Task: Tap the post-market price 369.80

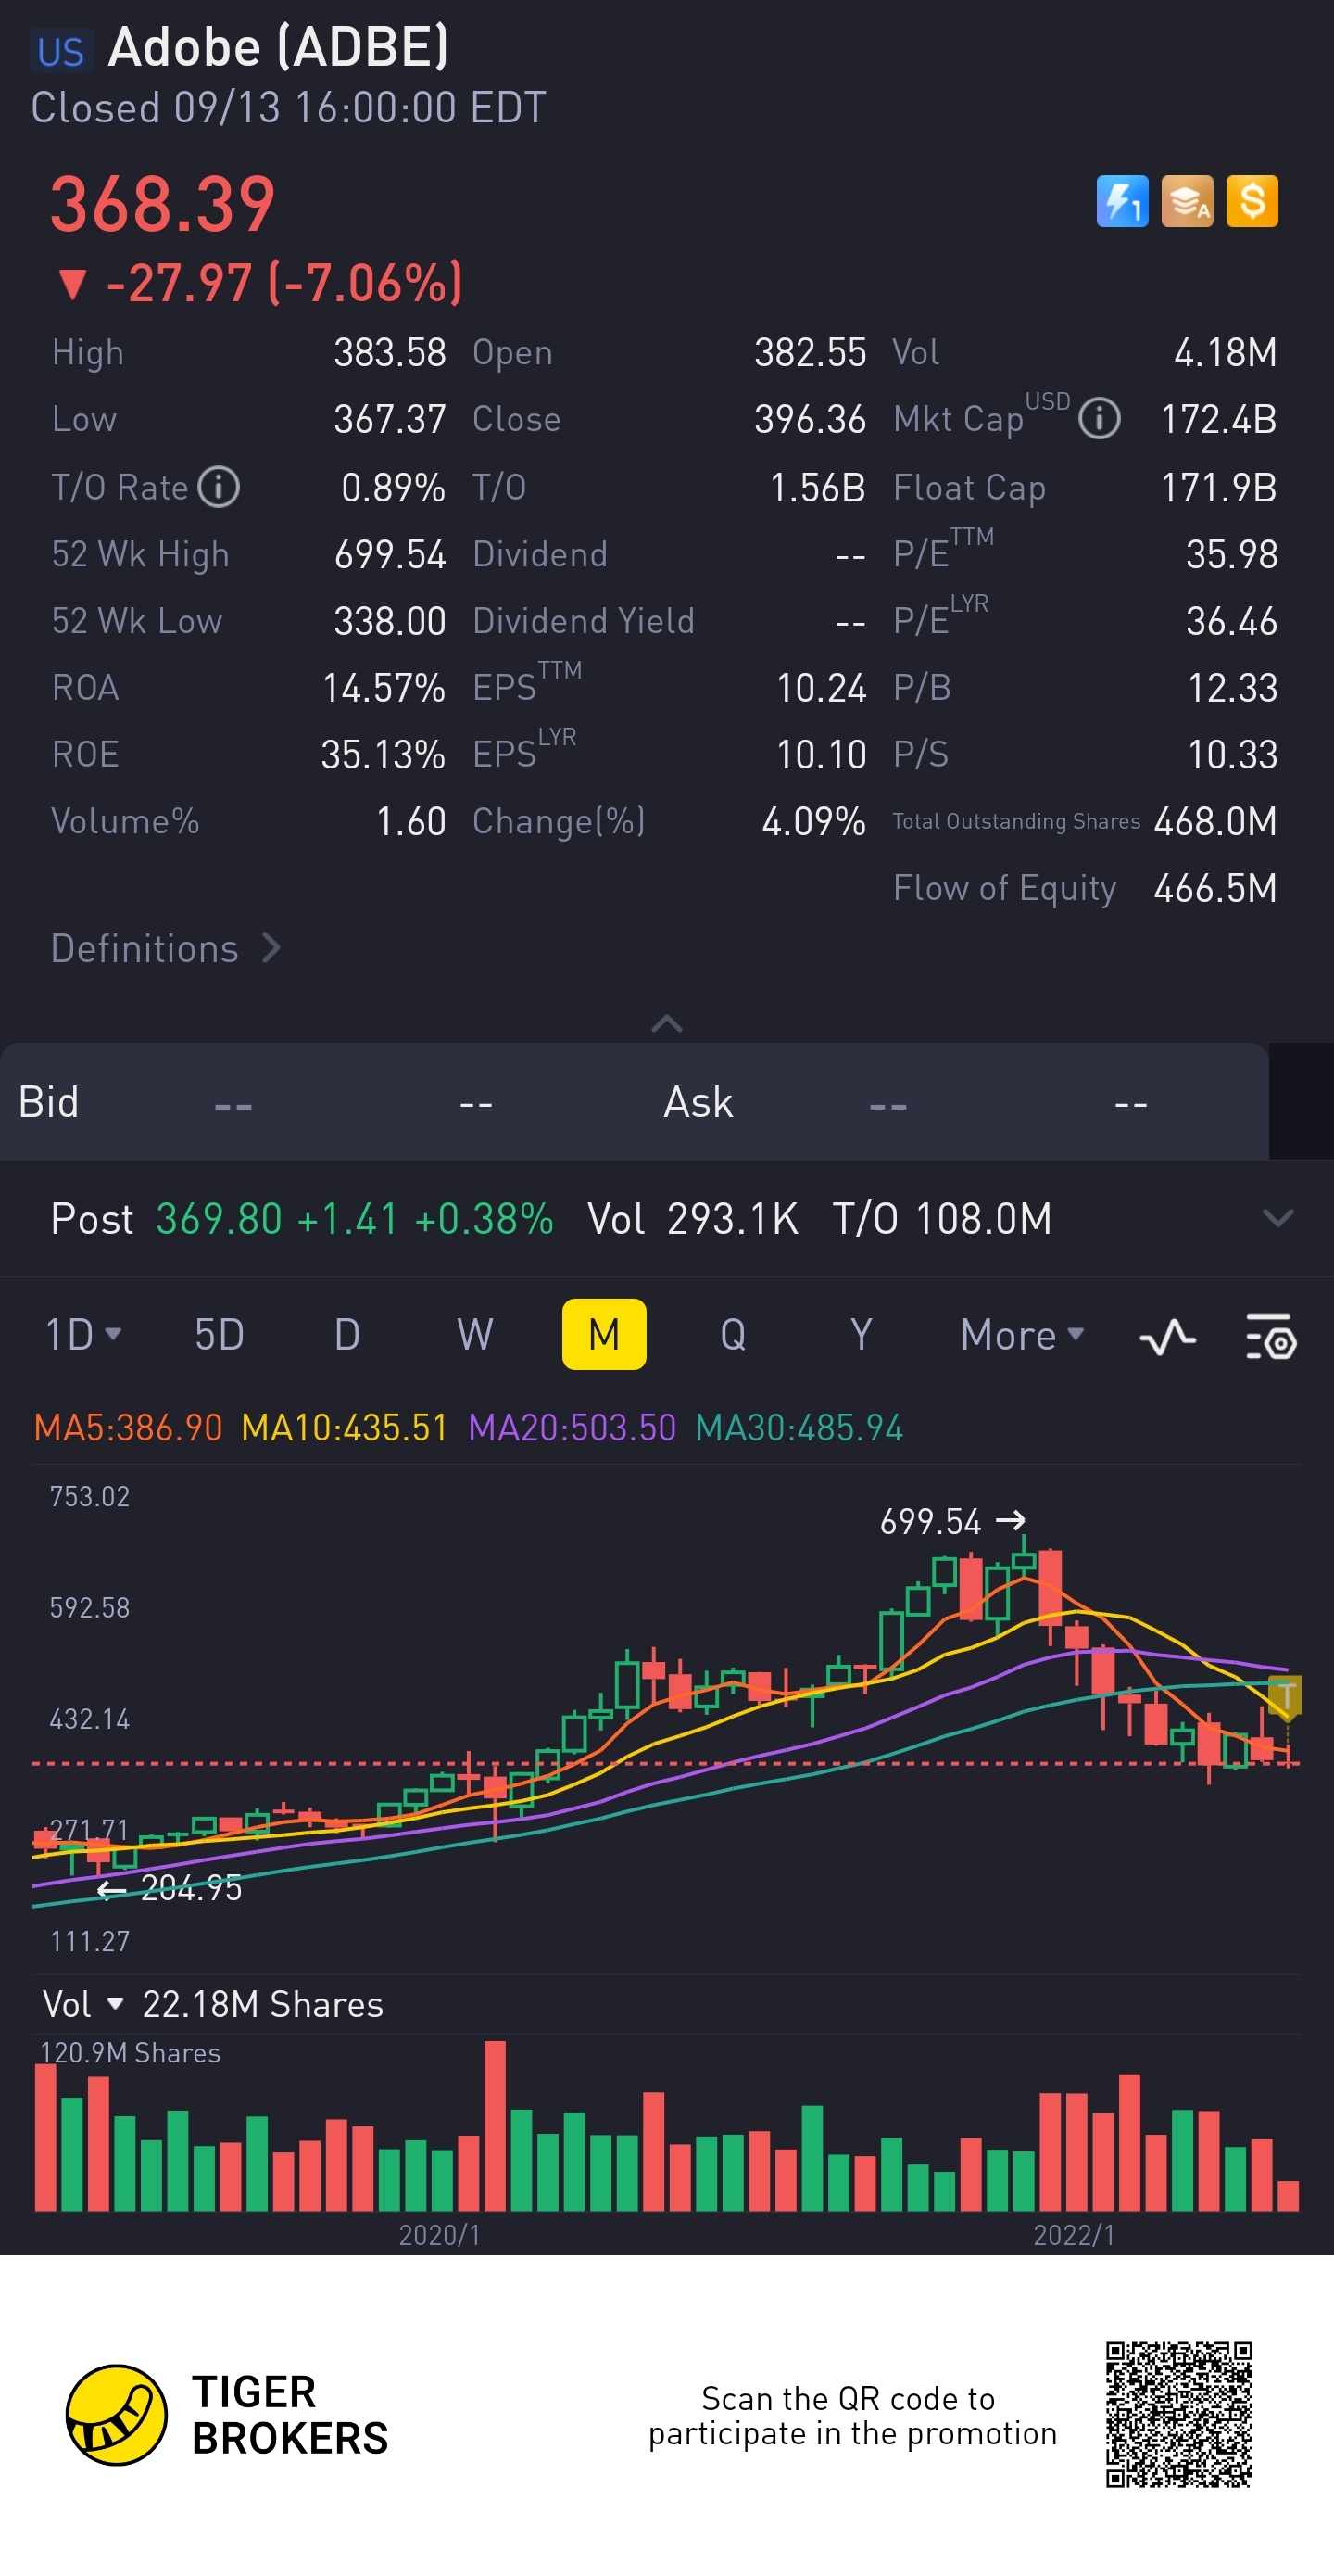Action: [x=219, y=1219]
